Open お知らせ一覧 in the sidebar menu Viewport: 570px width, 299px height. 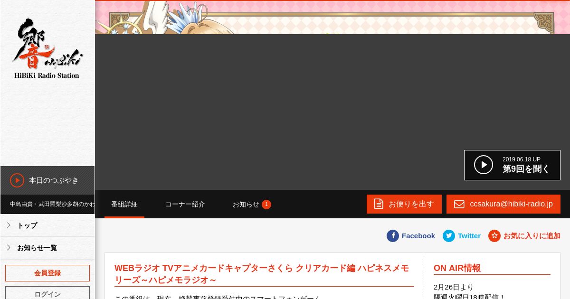coord(47,248)
